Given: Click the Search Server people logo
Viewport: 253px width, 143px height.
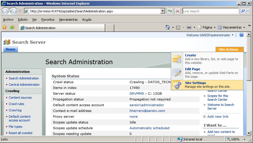Looking at the screenshot, I should coord(7,42).
